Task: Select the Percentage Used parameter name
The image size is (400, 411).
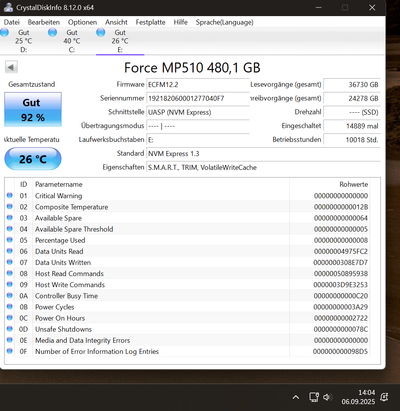Action: tap(60, 240)
